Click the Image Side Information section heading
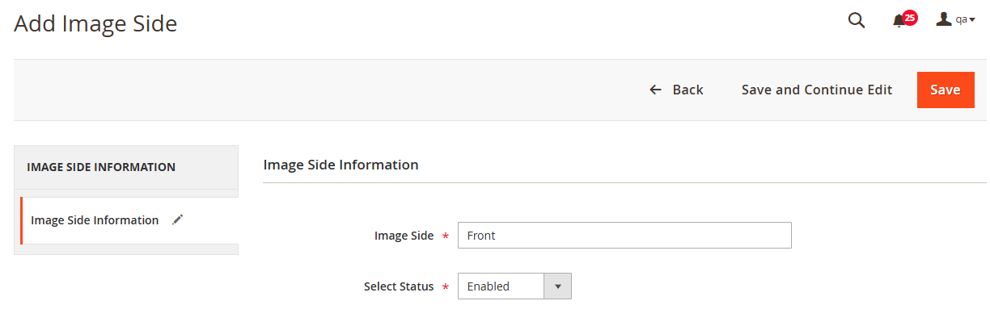 point(341,165)
